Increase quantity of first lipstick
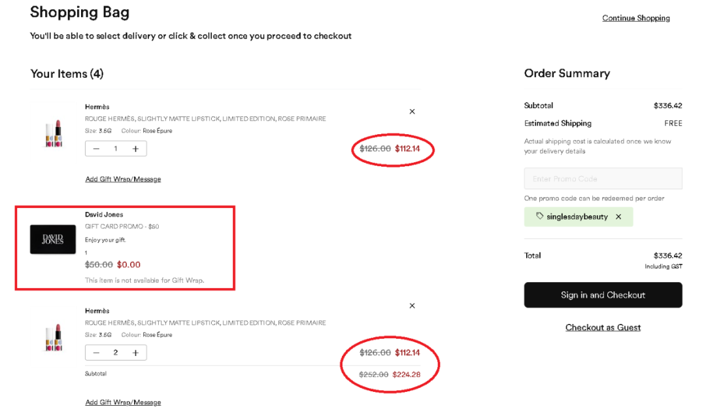 135,149
